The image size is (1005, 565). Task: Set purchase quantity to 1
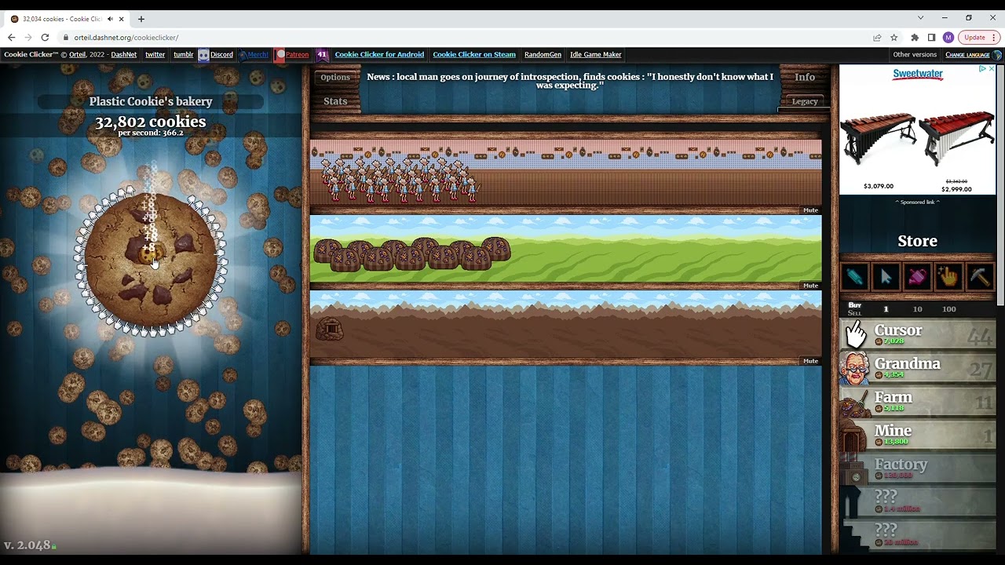pos(886,309)
